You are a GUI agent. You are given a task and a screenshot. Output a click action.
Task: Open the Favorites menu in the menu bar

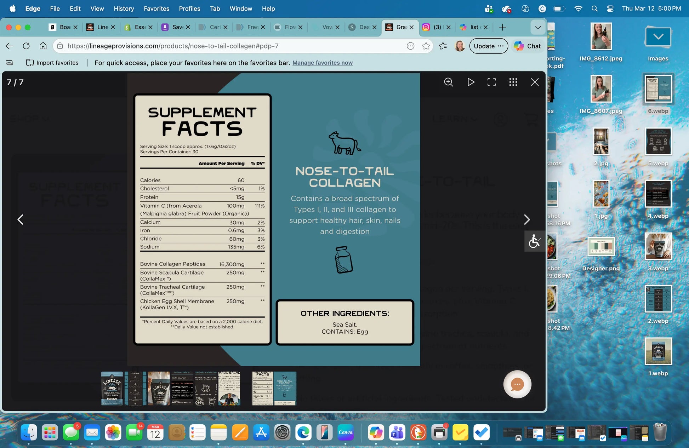point(156,8)
